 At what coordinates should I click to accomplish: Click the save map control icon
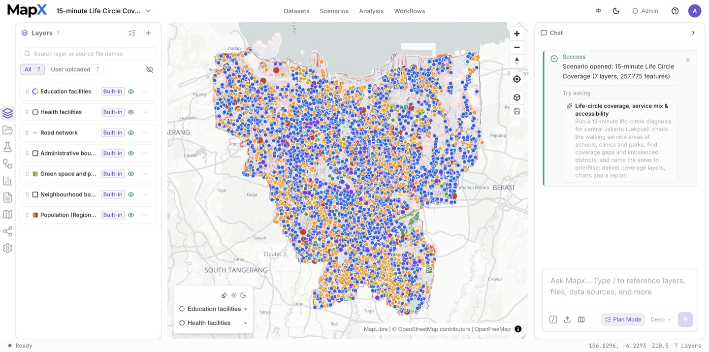coord(516,111)
